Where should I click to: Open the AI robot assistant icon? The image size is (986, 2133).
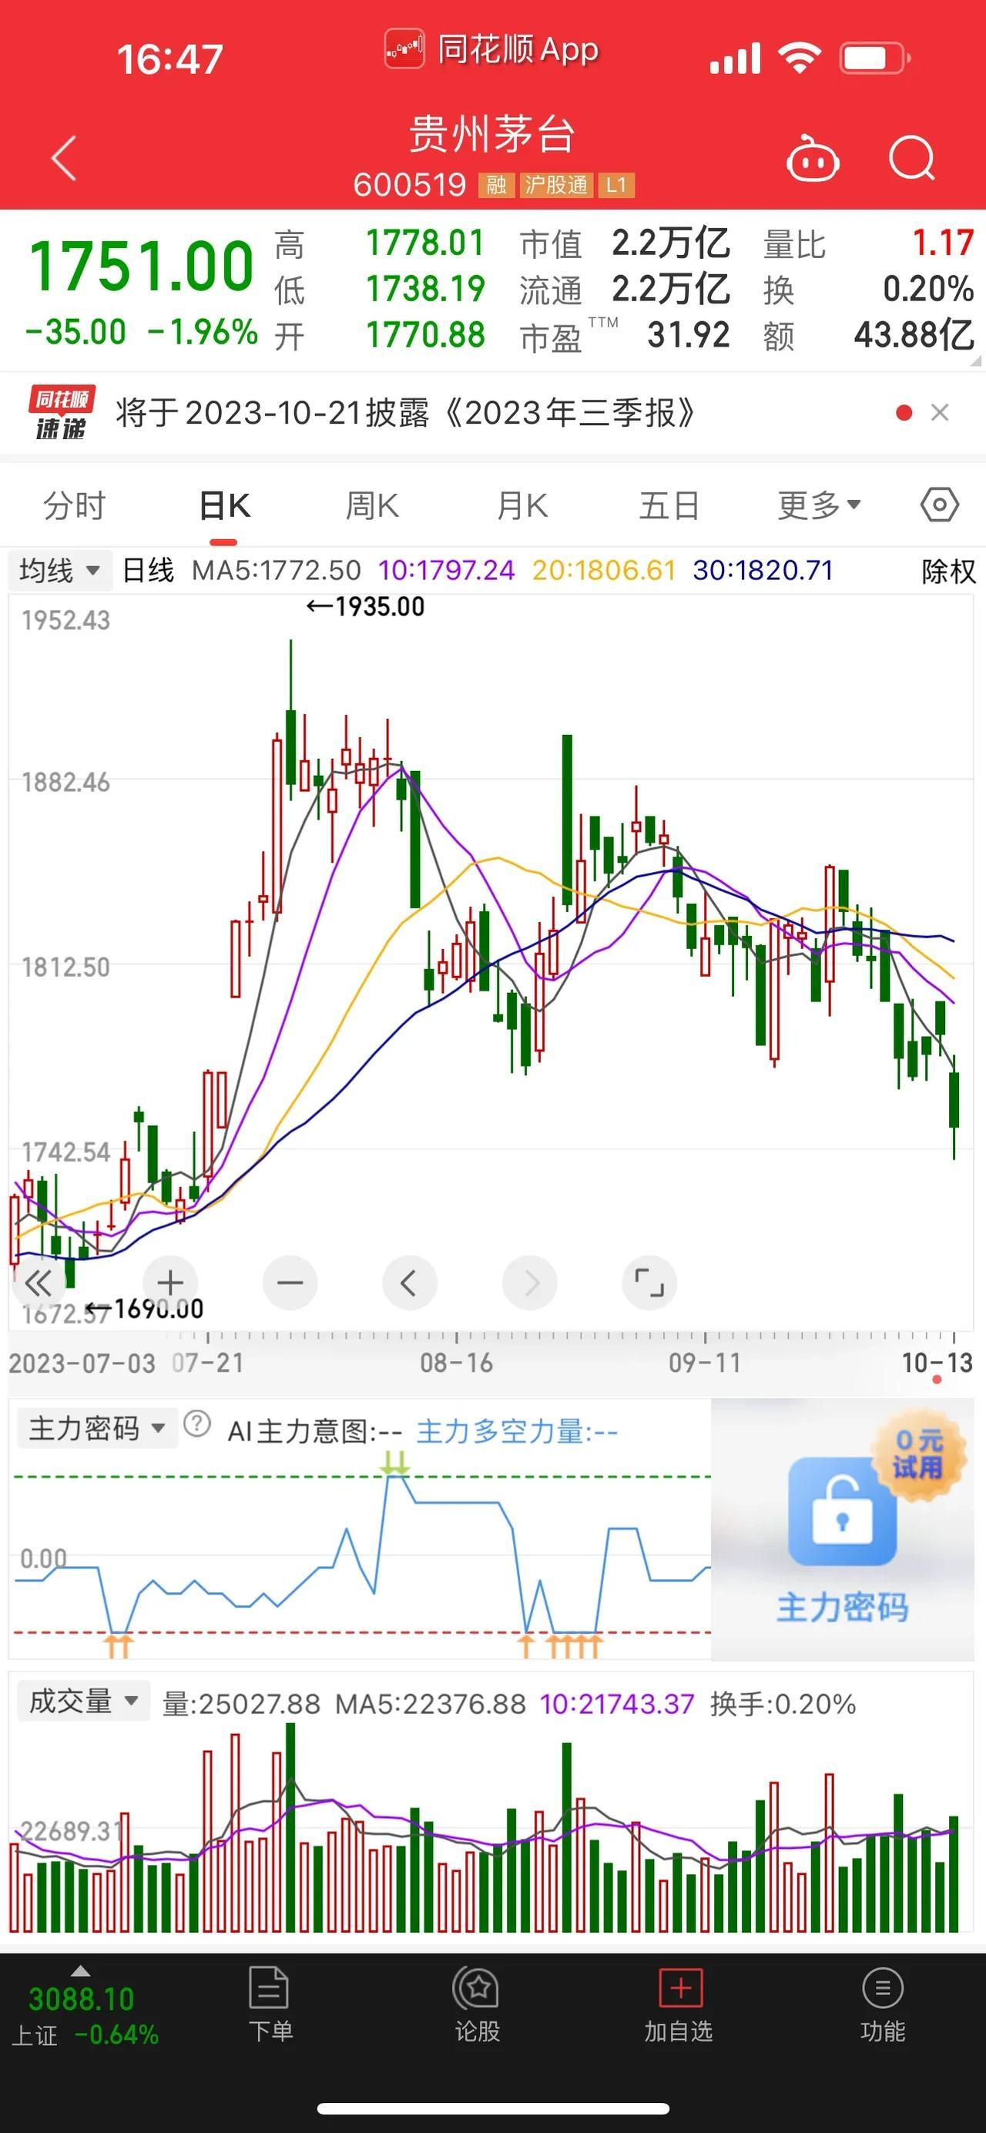pos(812,157)
